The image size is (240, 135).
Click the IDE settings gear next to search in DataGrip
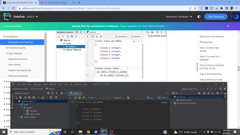(225, 89)
